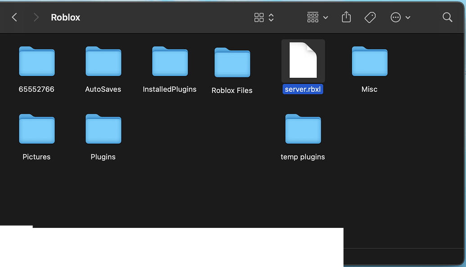Go forward with the right chevron
The height and width of the screenshot is (267, 466).
[x=36, y=17]
